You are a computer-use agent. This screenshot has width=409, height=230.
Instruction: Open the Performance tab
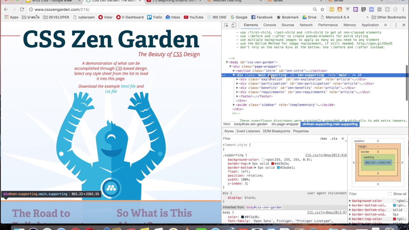328,25
